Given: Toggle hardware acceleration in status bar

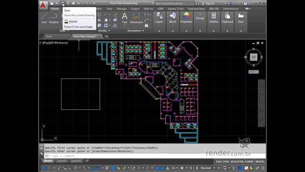Looking at the screenshot, I should click(x=240, y=168).
